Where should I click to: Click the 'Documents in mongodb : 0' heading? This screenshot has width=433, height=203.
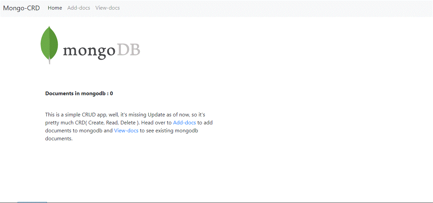[79, 93]
